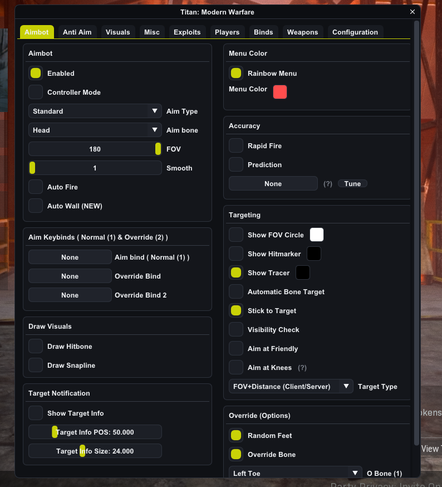
Task: Expand the Target Type dropdown
Action: (291, 386)
